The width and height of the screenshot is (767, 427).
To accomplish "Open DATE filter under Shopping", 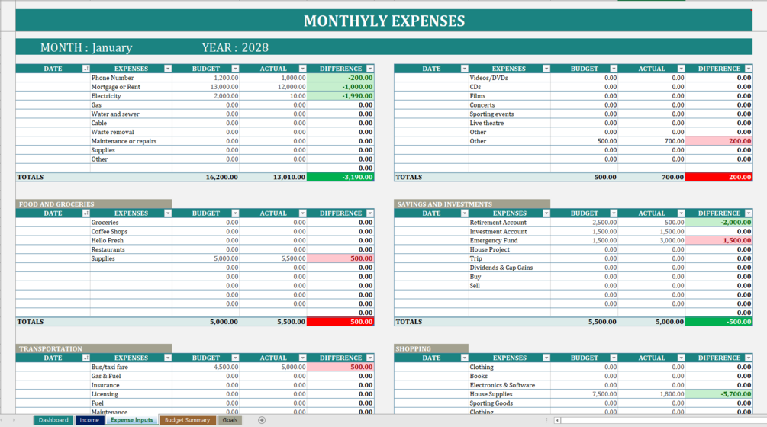I will click(465, 358).
